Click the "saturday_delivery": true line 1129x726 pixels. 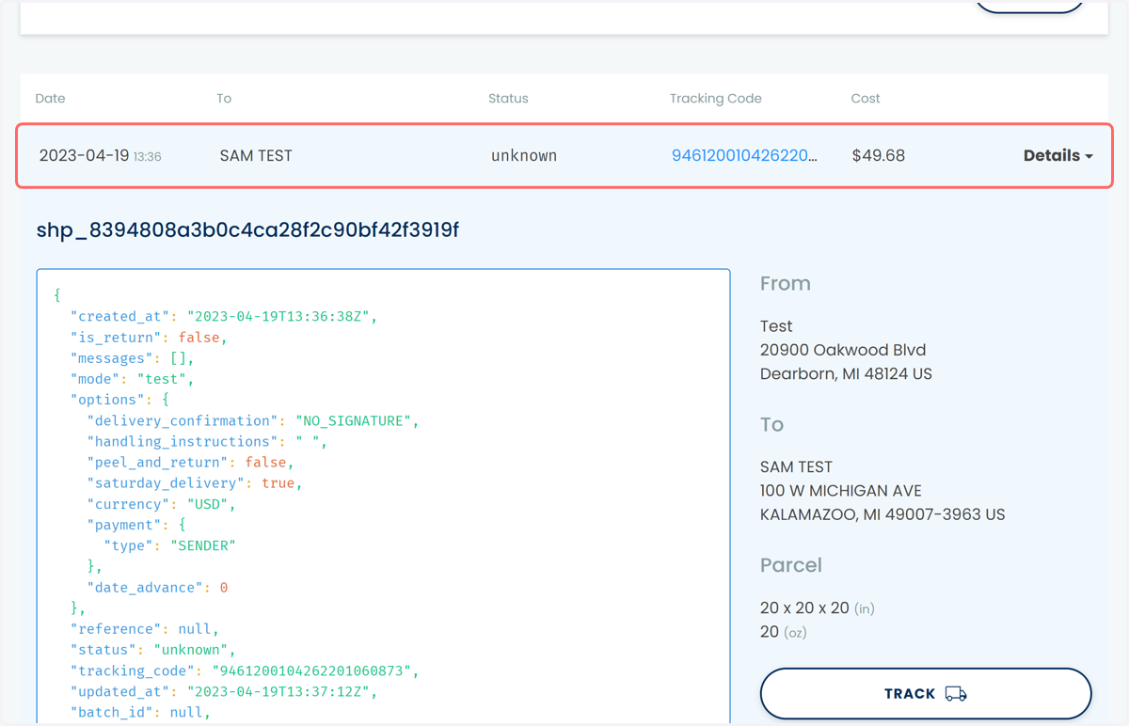195,483
